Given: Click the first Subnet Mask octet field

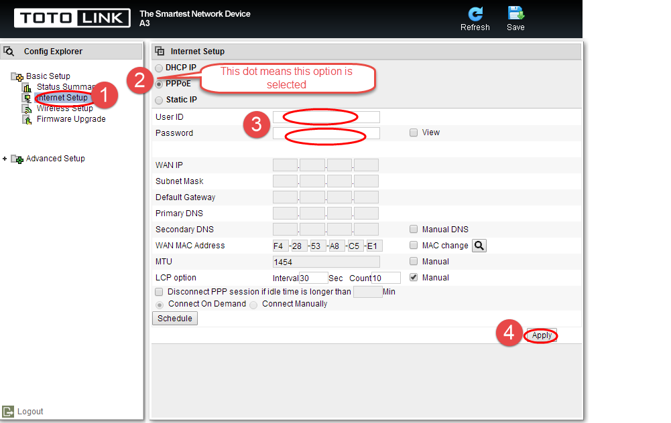Looking at the screenshot, I should click(x=285, y=181).
